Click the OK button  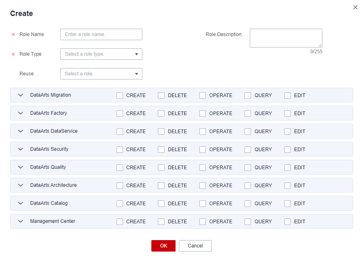pos(163,246)
